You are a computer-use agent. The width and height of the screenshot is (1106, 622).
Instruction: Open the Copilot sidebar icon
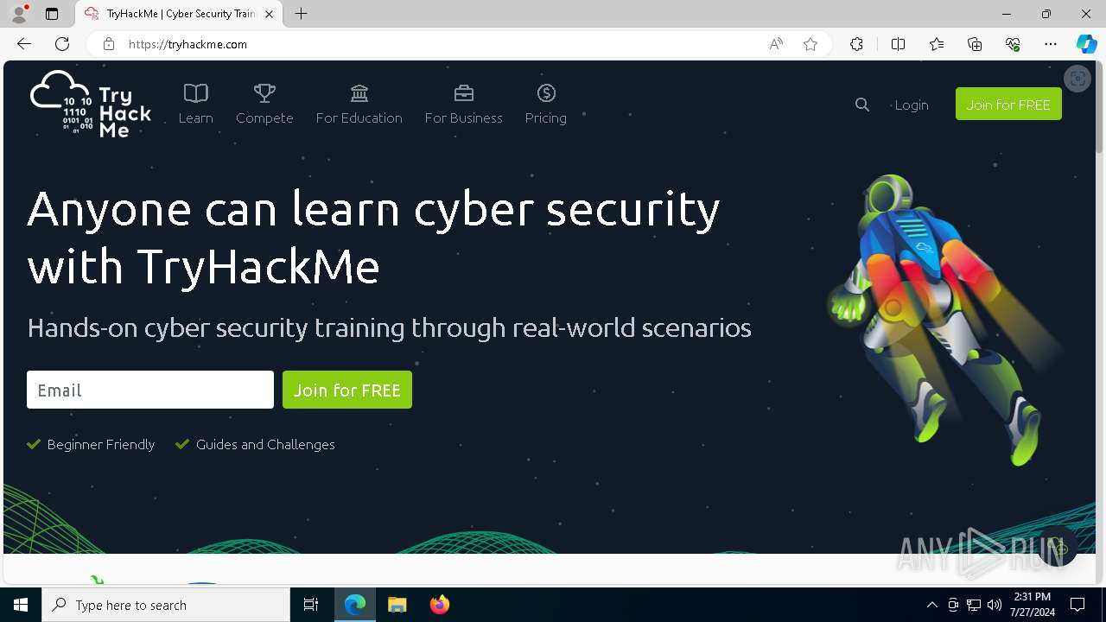[x=1086, y=44]
